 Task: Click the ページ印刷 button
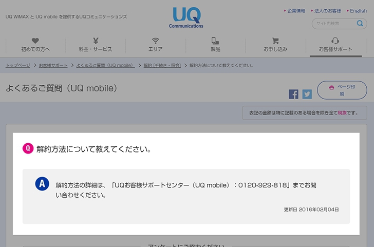point(342,90)
